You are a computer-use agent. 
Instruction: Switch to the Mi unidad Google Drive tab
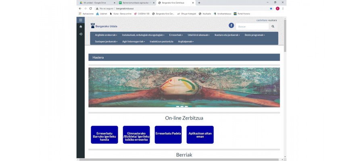[95, 3]
